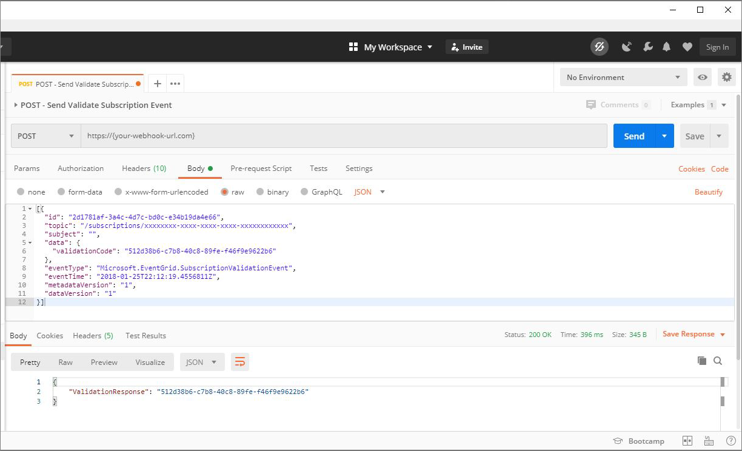
Task: Search within the response body
Action: tap(718, 361)
